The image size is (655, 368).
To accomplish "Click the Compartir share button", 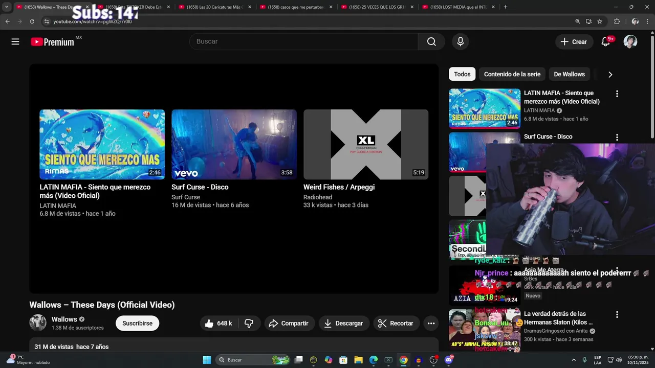I will pos(289,323).
